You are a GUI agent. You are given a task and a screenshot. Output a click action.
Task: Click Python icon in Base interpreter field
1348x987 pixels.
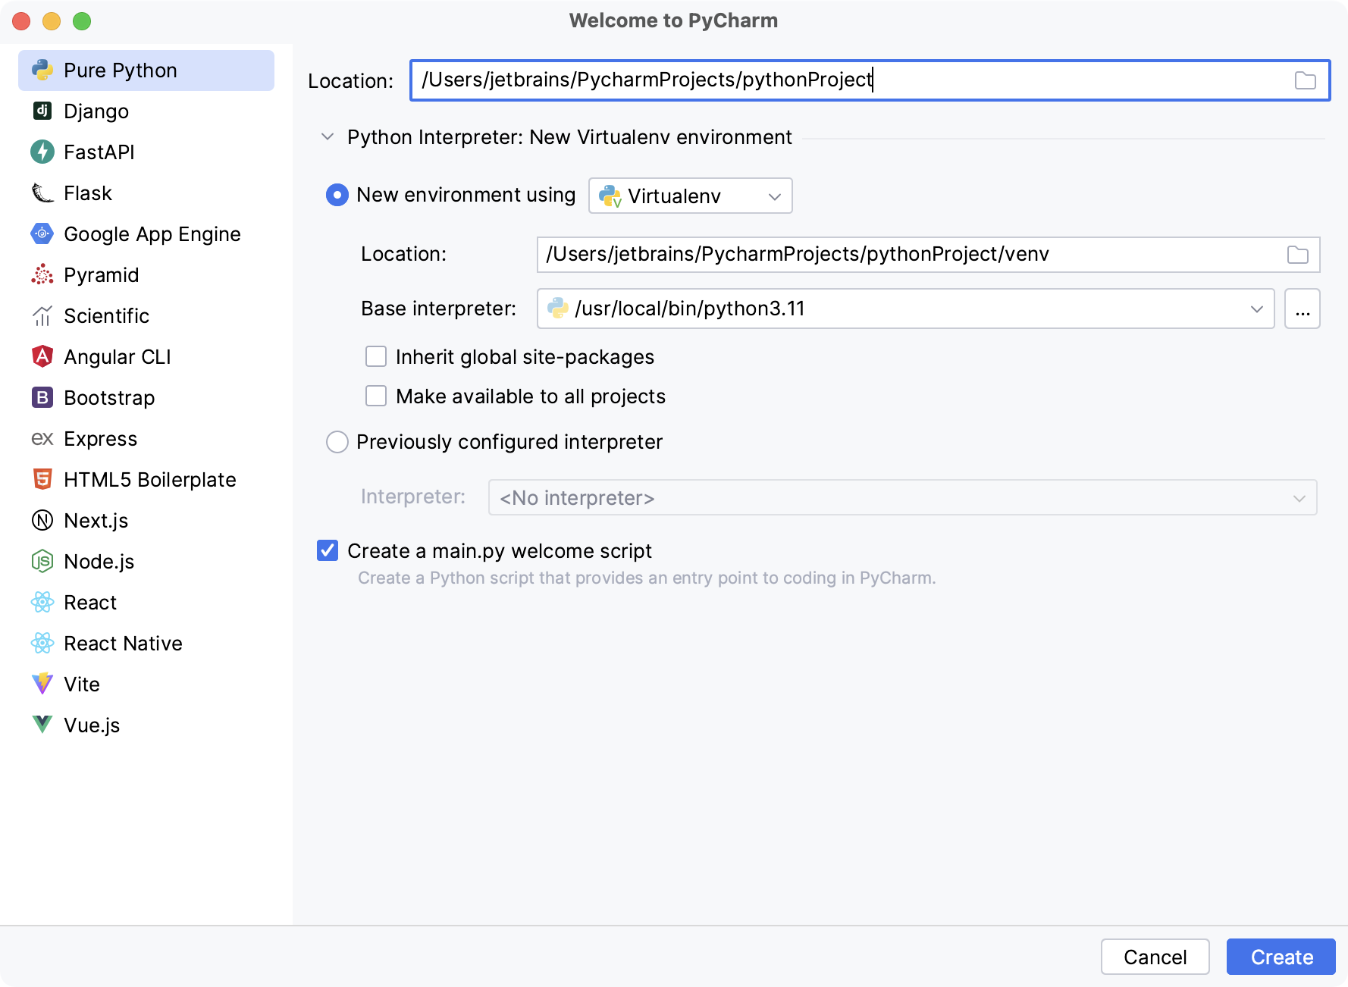[558, 309]
